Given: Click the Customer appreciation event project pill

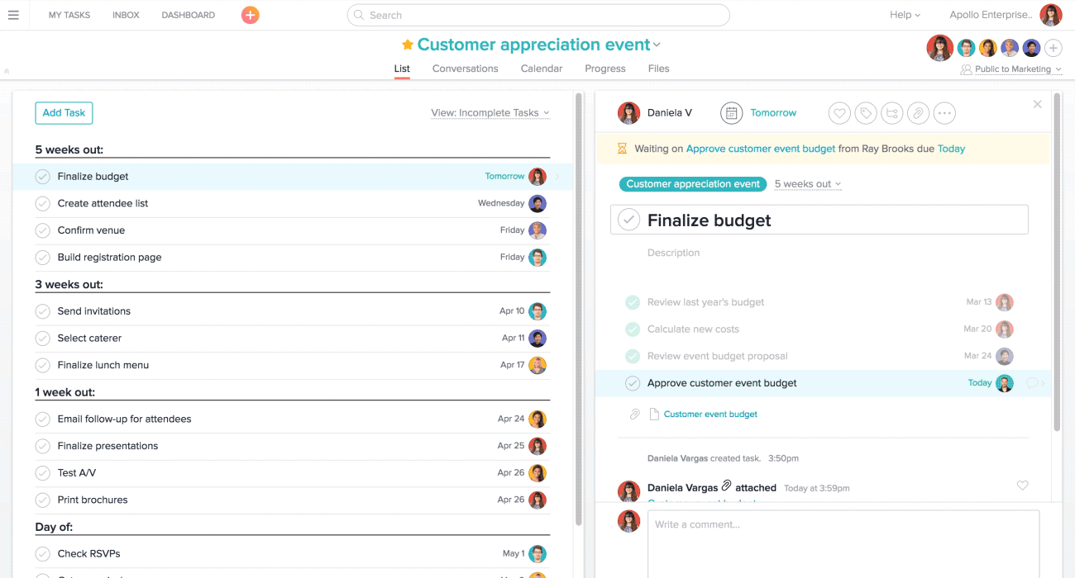Looking at the screenshot, I should pos(693,184).
